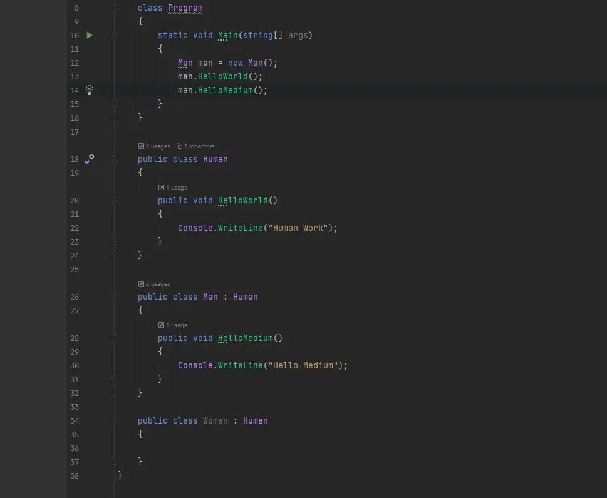607x498 pixels.
Task: Click the closing-brace fold marker on line 32
Action: point(114,393)
